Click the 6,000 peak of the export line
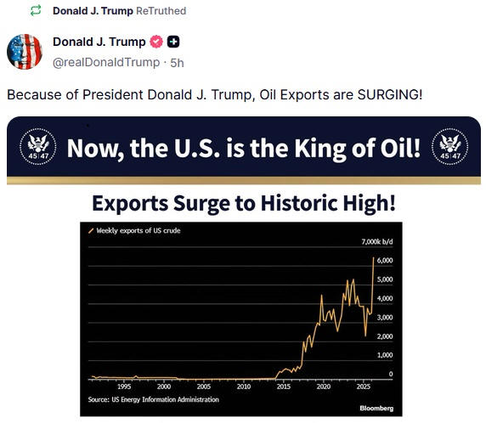The width and height of the screenshot is (486, 423). click(374, 258)
